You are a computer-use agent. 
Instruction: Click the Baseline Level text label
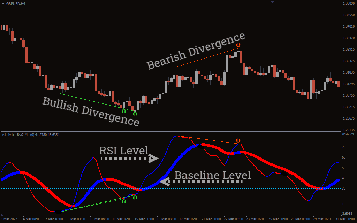click(x=212, y=175)
